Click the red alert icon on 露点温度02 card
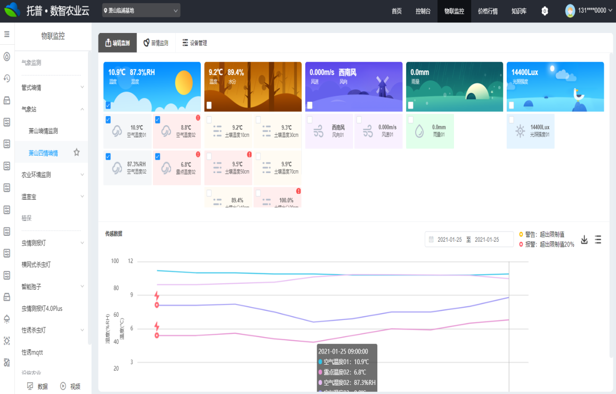The height and width of the screenshot is (394, 616). tap(198, 154)
